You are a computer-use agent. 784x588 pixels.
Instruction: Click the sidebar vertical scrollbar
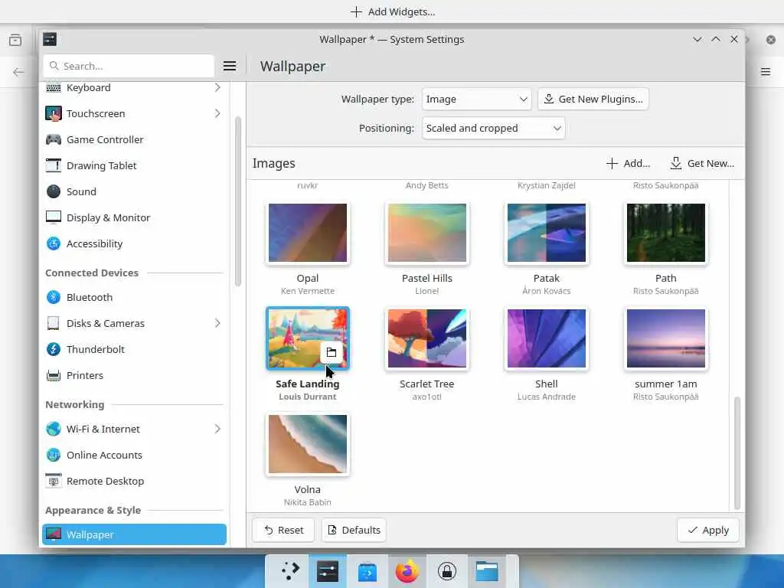point(238,201)
